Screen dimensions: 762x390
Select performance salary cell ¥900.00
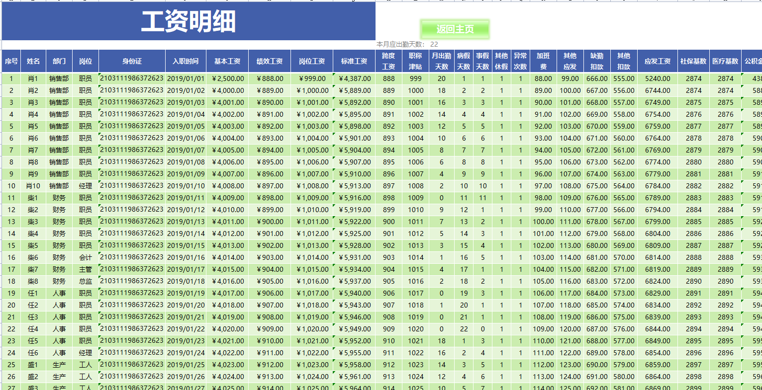[270, 222]
